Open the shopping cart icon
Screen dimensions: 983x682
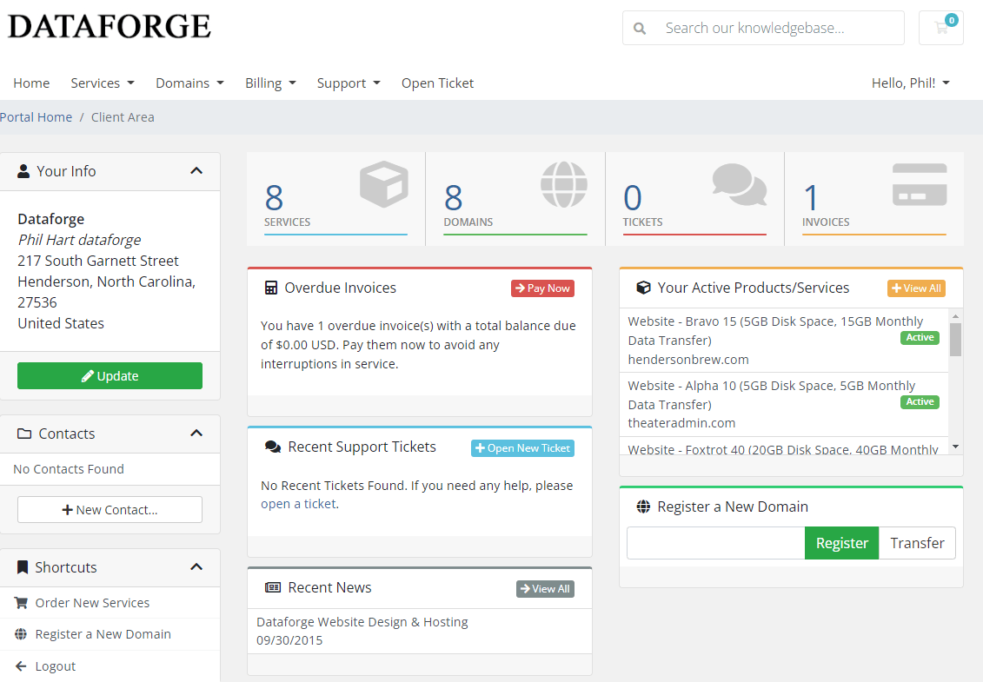(x=941, y=28)
